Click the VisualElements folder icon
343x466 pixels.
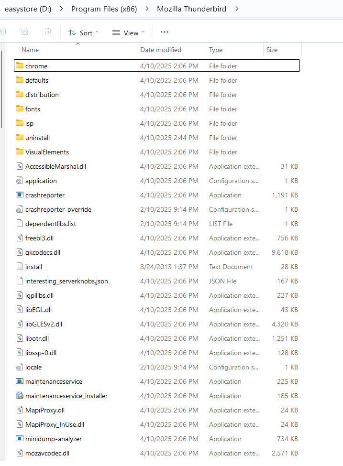tap(20, 152)
